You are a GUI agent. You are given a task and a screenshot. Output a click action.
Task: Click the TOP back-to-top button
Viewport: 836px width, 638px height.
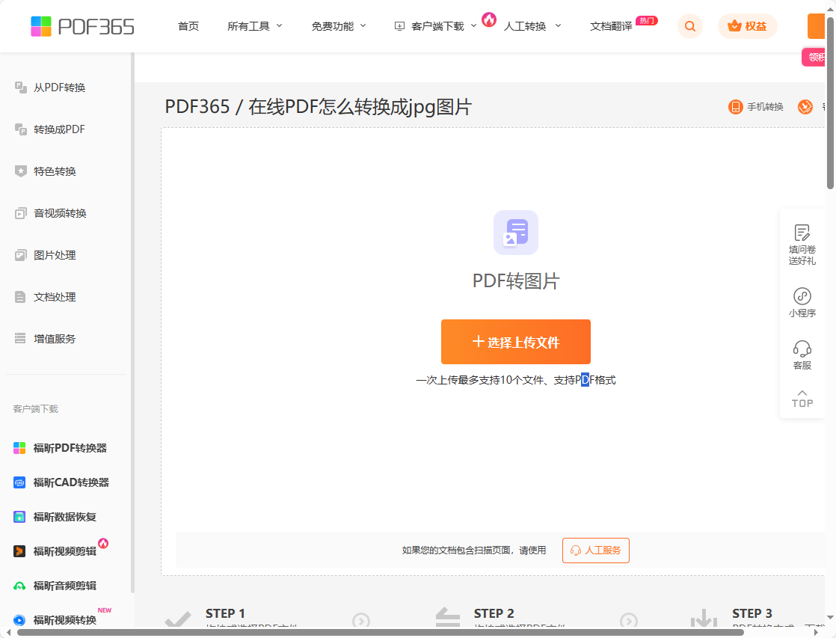[802, 399]
